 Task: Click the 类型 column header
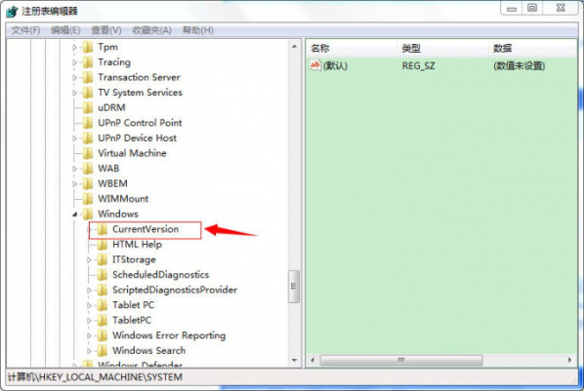[442, 49]
